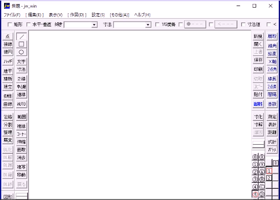The image size is (280, 200).
Task: Open the line attribute swatch above layer buttons
Action: pyautogui.click(x=258, y=144)
